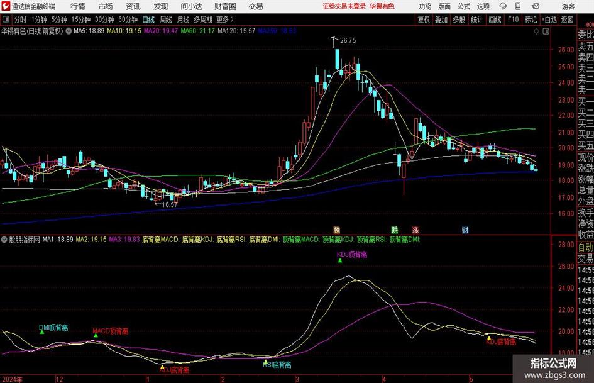The width and height of the screenshot is (594, 383).
Task: Open the 公式 menu
Action: point(463,6)
